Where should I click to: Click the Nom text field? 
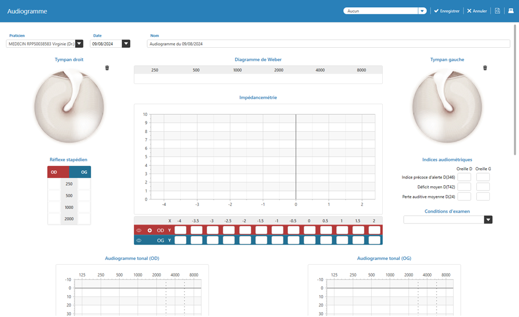click(x=328, y=44)
